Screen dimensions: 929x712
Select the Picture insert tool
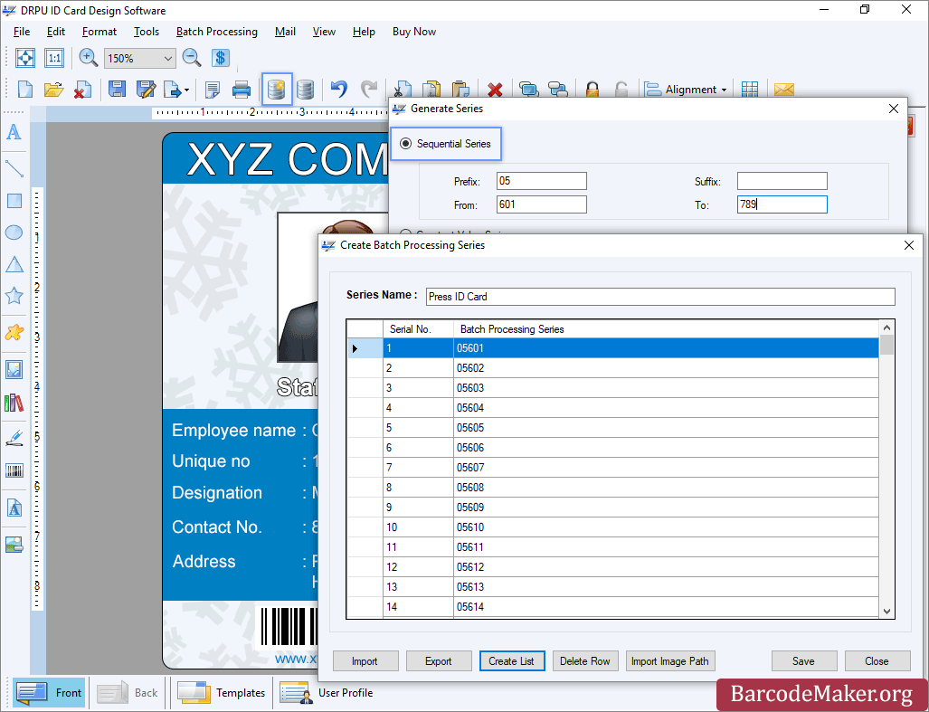[14, 370]
